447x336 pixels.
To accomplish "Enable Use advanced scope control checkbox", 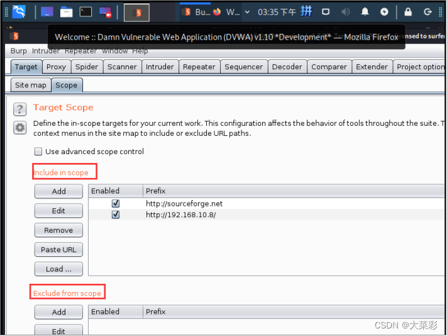I will pos(38,152).
